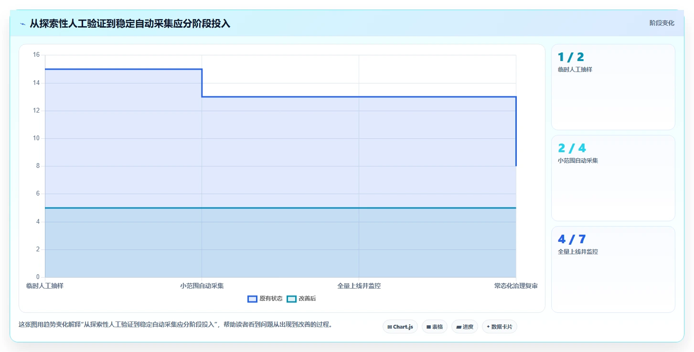Click the 表格 chip

pyautogui.click(x=435, y=327)
